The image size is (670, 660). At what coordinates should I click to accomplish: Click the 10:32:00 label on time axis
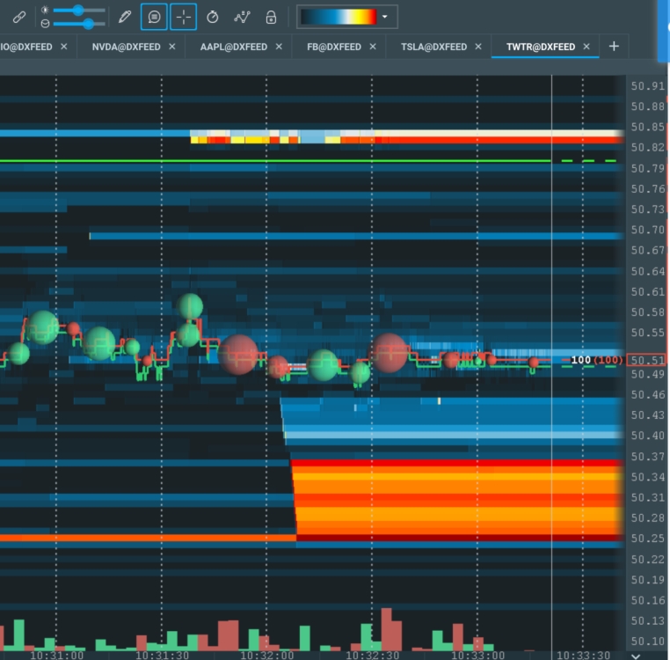(x=266, y=655)
